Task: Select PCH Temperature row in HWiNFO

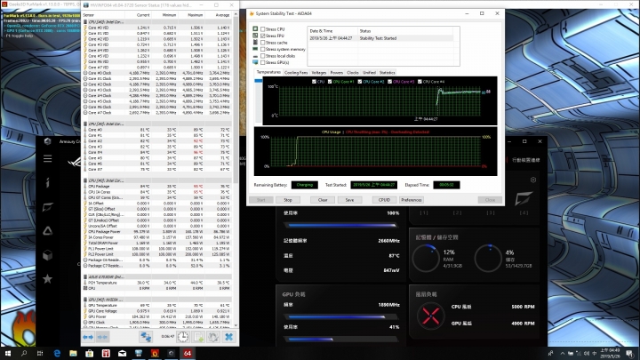Action: [157, 283]
